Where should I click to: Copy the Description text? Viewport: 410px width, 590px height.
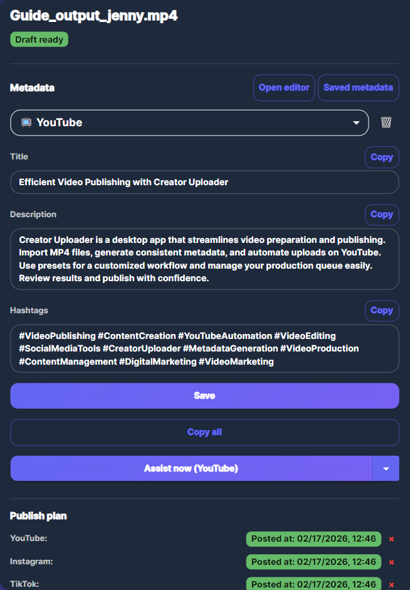381,214
